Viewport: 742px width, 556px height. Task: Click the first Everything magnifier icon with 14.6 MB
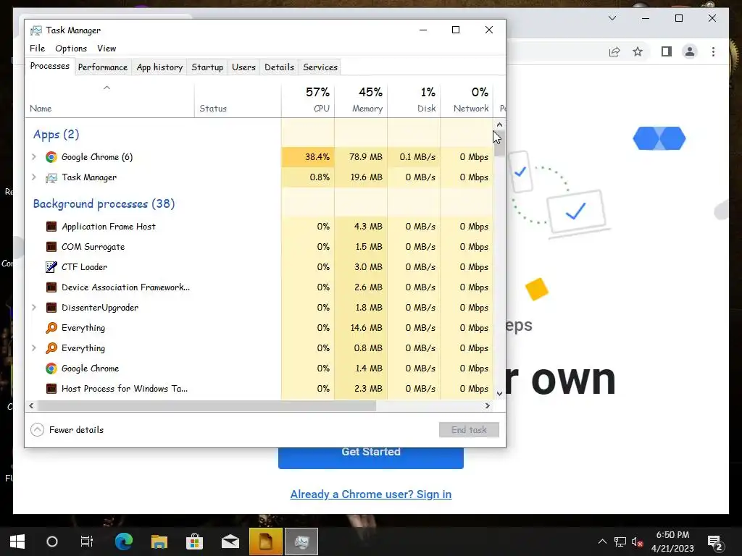coord(51,328)
